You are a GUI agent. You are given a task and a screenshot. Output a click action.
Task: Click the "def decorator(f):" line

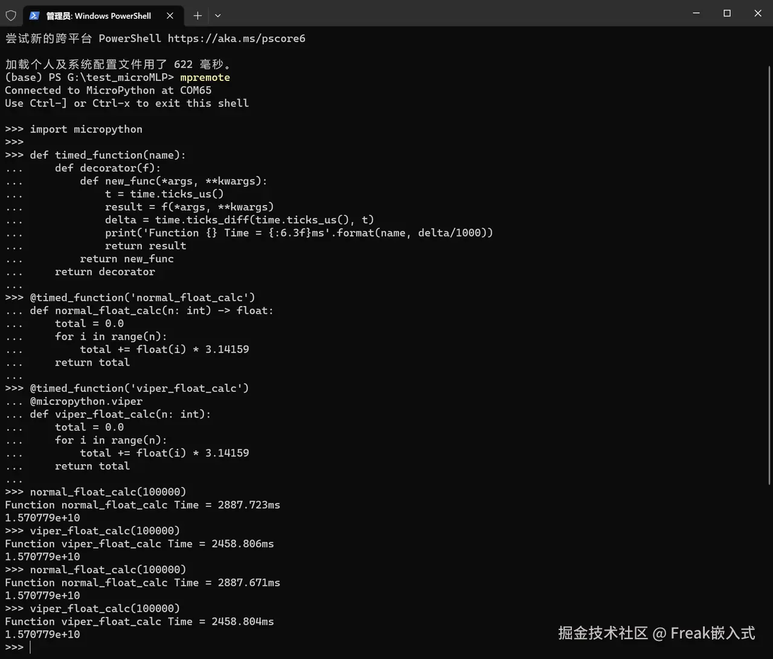108,168
